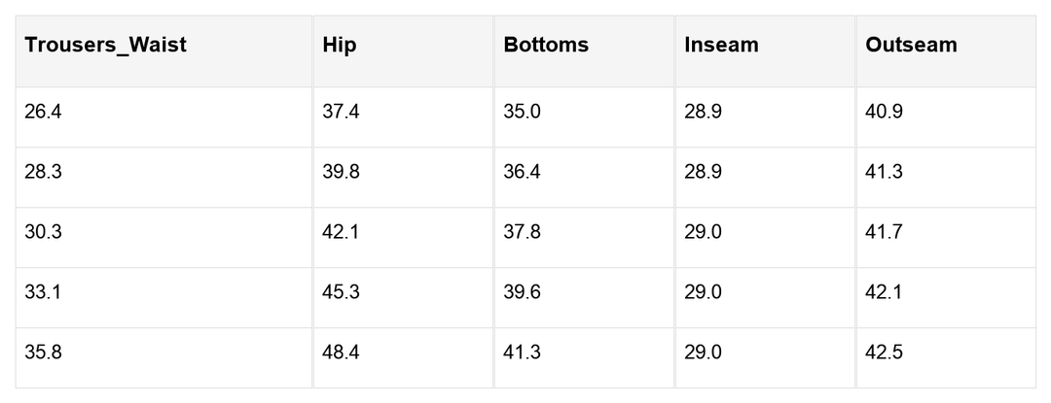Select waist cell showing 33.1
This screenshot has width=1051, height=403.
click(x=43, y=293)
